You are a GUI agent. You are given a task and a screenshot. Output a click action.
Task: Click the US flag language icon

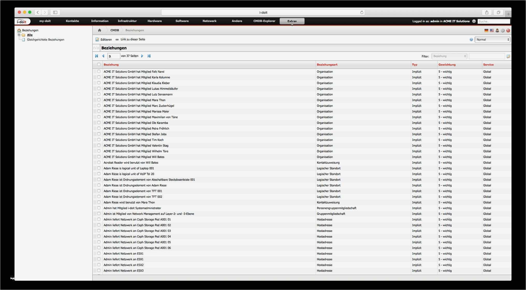(x=492, y=31)
